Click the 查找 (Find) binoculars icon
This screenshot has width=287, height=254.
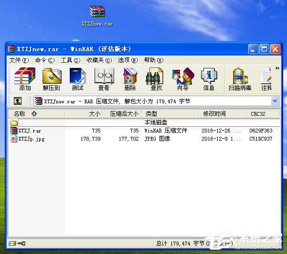click(x=156, y=79)
